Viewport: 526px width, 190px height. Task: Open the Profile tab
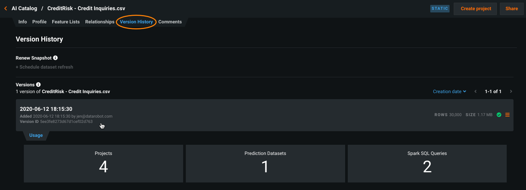(x=39, y=22)
